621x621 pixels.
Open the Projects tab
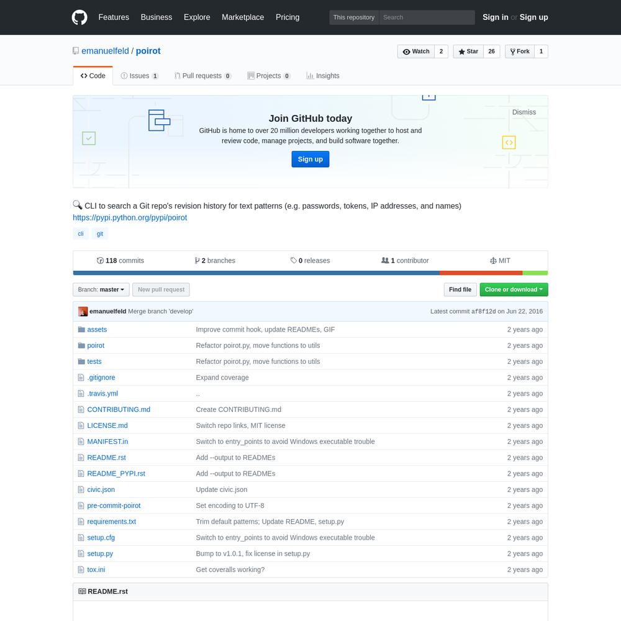pyautogui.click(x=268, y=76)
